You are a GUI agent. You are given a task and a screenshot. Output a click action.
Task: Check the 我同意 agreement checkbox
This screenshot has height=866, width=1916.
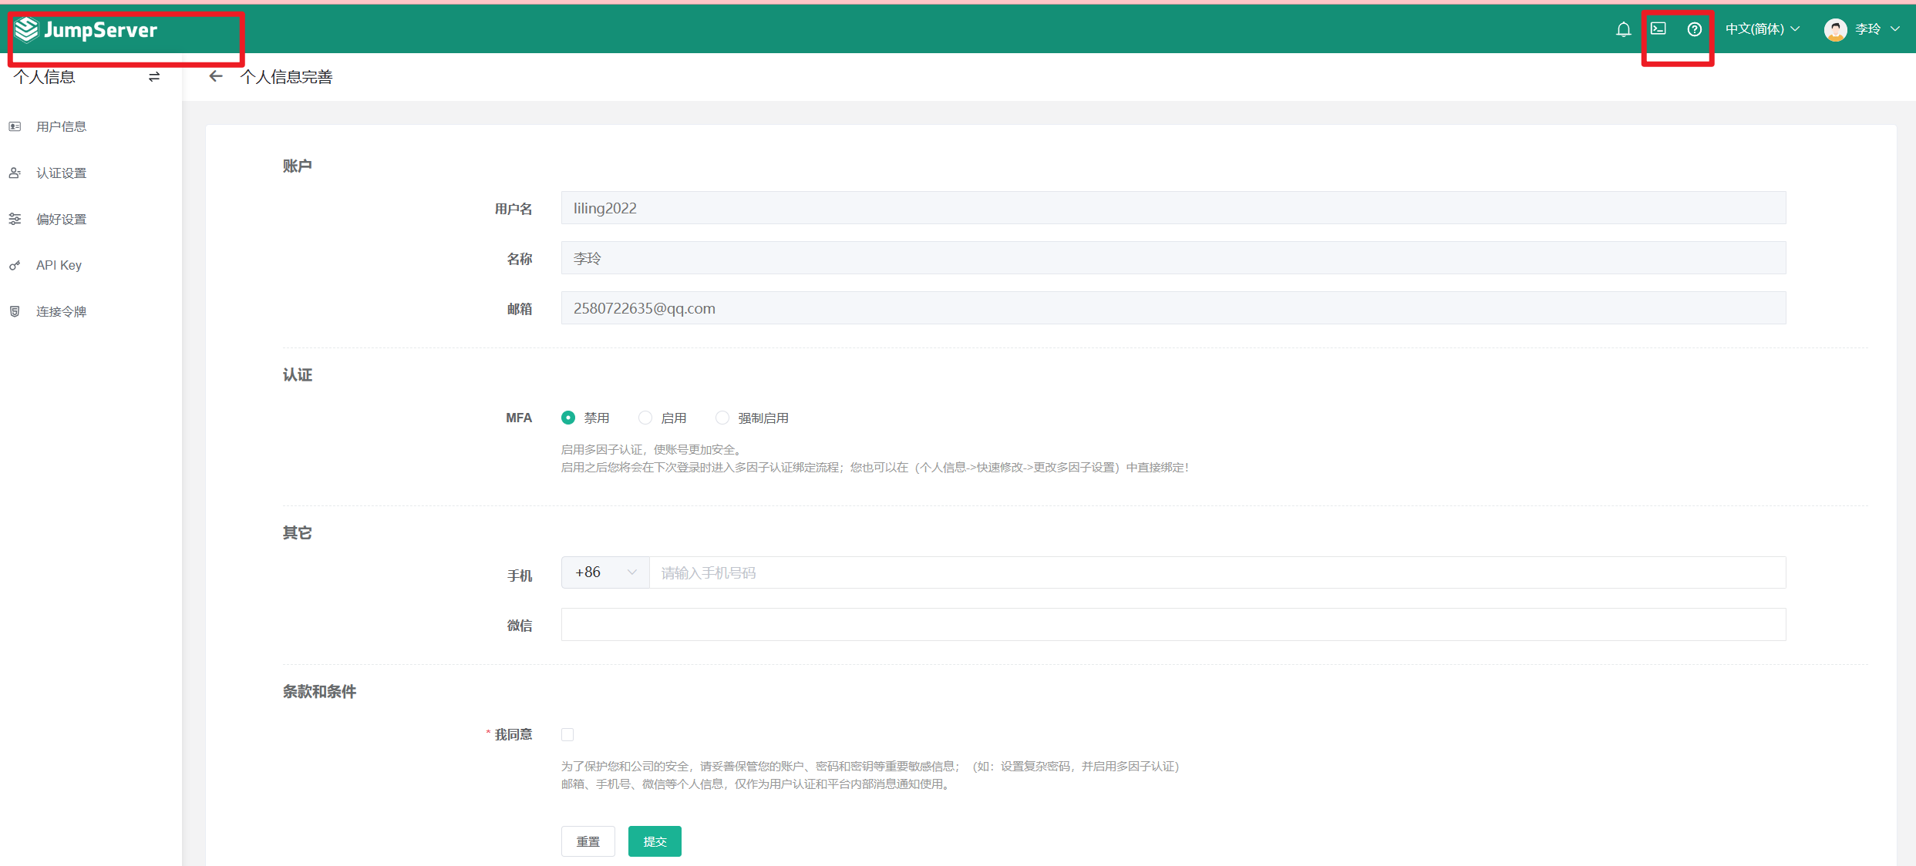pos(567,734)
